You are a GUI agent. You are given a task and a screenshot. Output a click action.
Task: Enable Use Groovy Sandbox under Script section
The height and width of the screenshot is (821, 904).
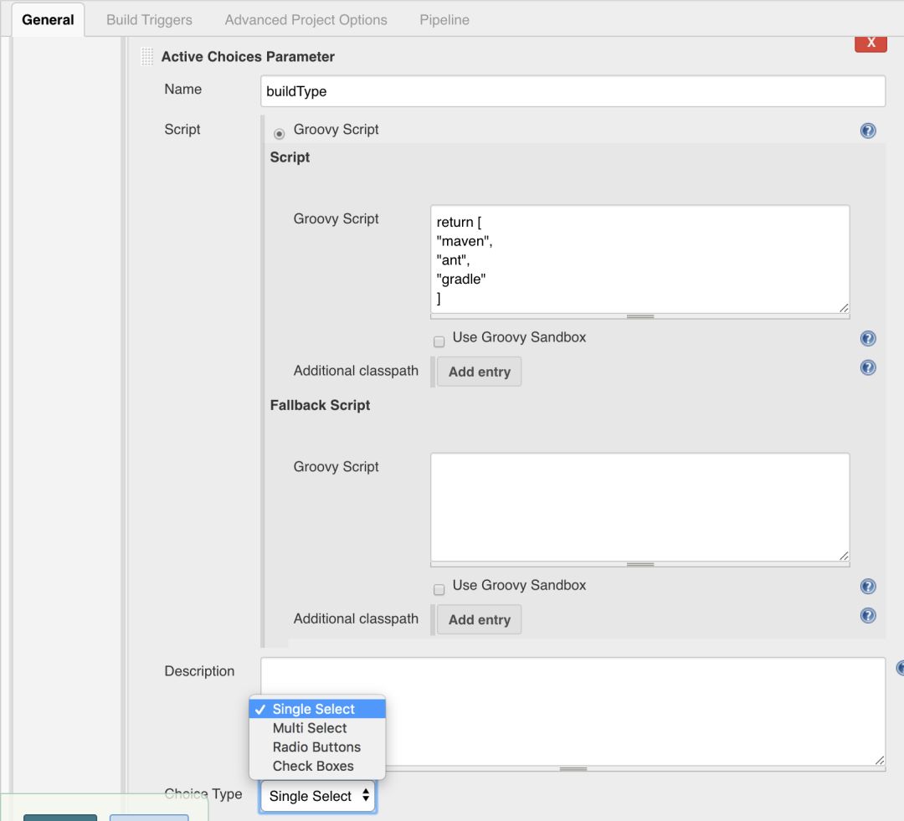(x=439, y=341)
